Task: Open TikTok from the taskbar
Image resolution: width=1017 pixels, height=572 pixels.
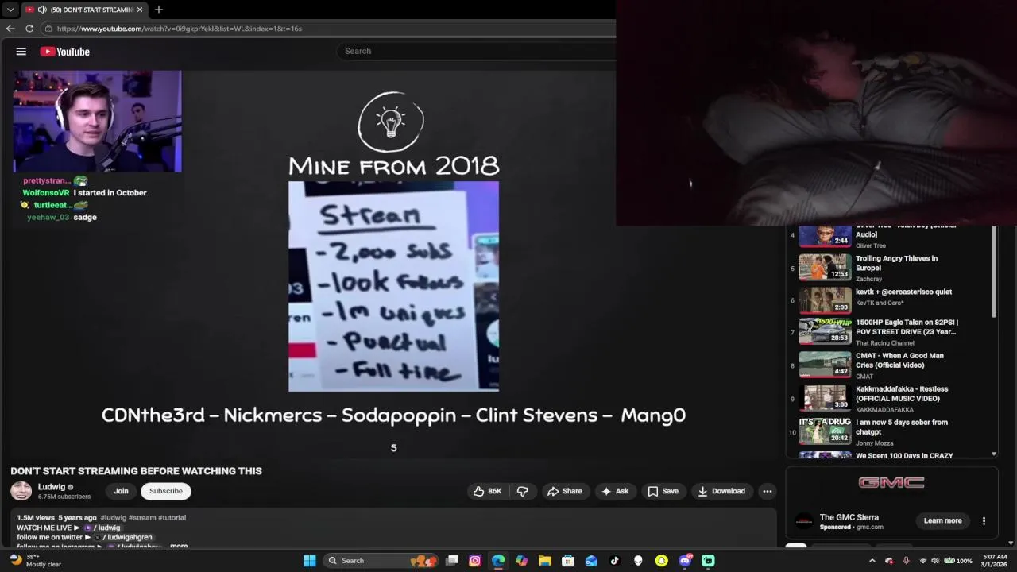Action: click(614, 561)
